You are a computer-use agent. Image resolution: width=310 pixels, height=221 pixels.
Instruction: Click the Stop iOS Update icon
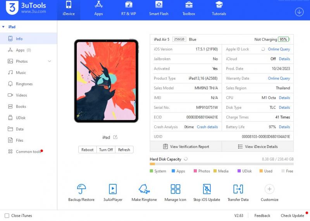[207, 189]
